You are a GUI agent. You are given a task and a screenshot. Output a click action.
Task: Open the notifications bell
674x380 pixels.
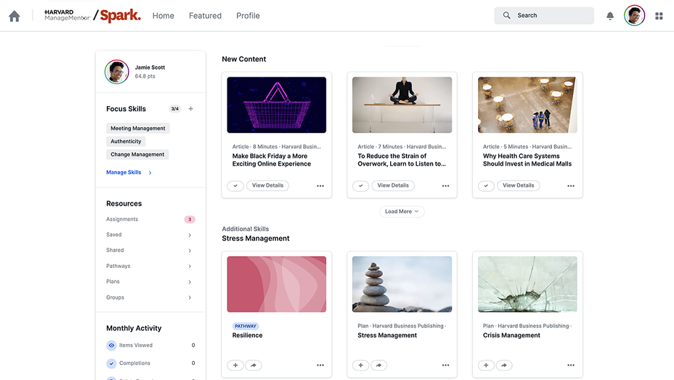point(610,16)
